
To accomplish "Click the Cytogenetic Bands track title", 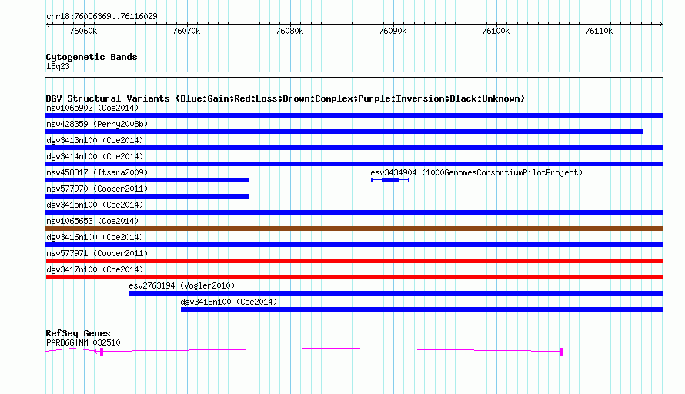I will [92, 57].
